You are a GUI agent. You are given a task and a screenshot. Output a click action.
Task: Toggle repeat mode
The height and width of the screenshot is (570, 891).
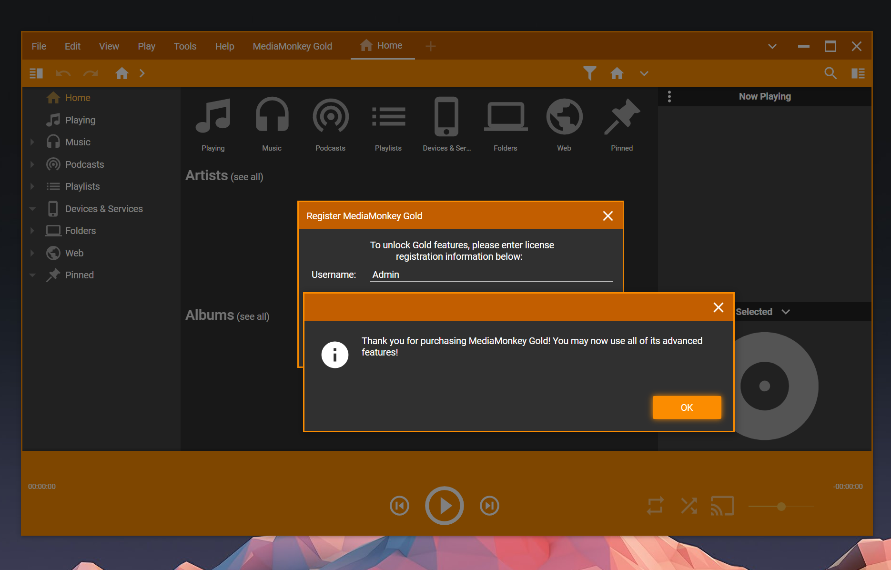click(655, 506)
